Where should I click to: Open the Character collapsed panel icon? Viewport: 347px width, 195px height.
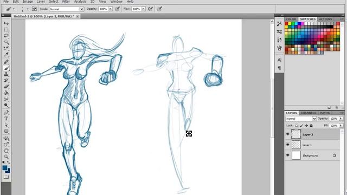(279, 60)
